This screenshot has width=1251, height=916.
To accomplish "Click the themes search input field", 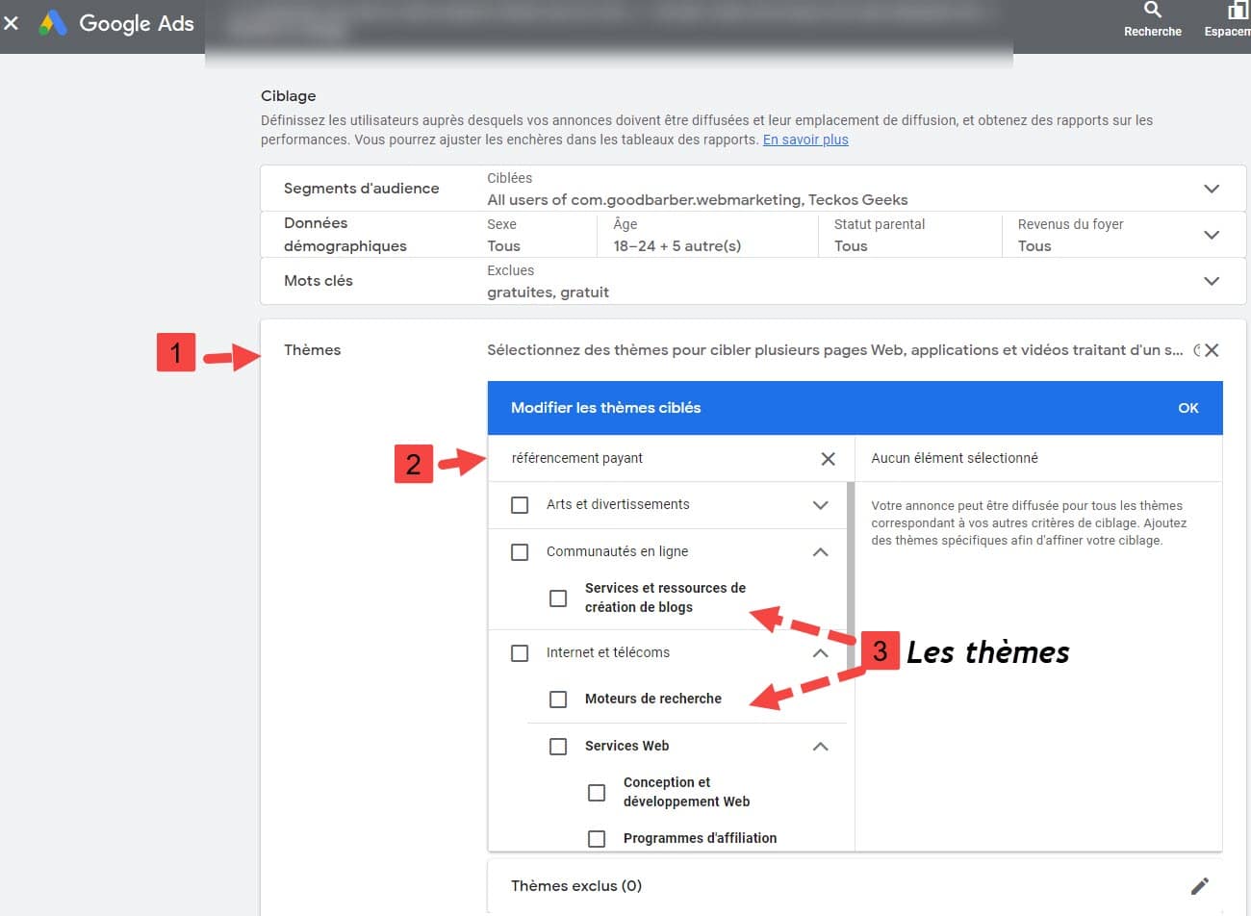I will coord(662,459).
